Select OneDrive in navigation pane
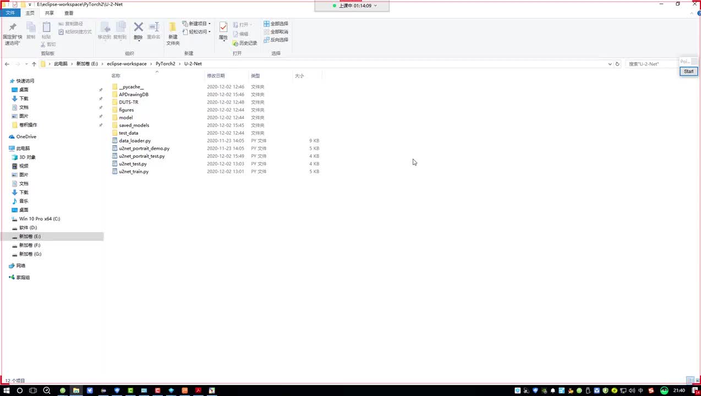 tap(26, 136)
